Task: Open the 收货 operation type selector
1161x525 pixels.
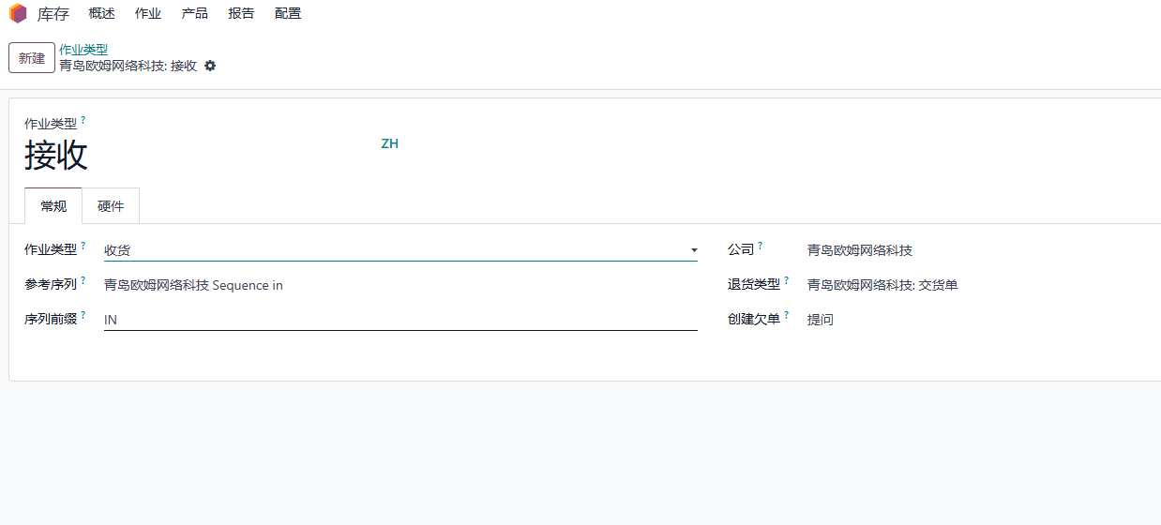Action: pos(400,250)
